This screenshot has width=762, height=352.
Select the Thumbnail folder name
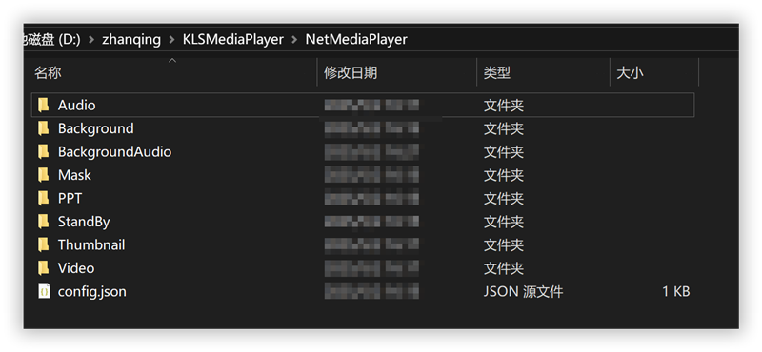(x=91, y=244)
